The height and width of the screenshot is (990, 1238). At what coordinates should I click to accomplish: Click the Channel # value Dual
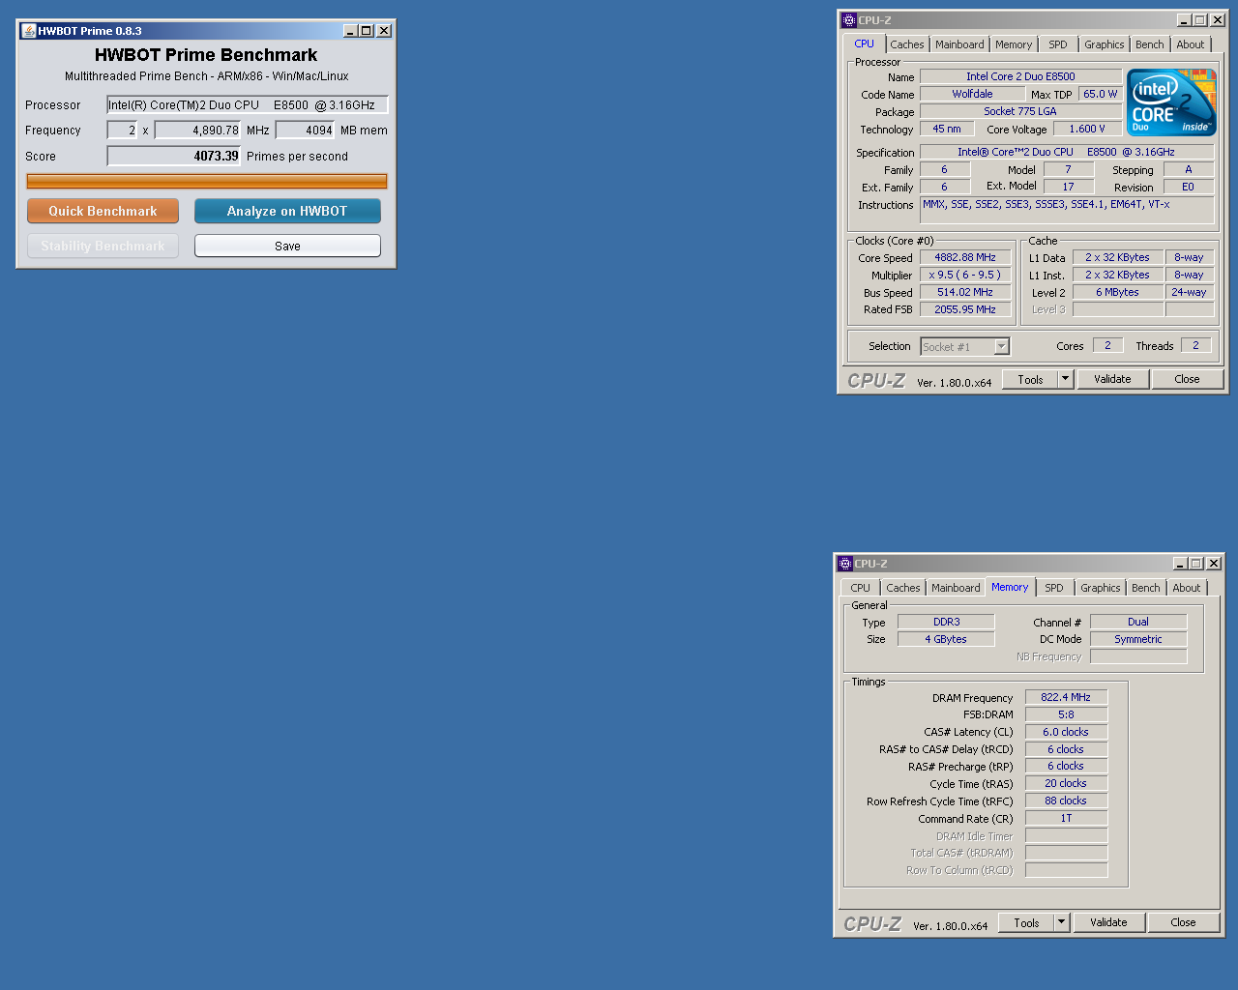1138,622
